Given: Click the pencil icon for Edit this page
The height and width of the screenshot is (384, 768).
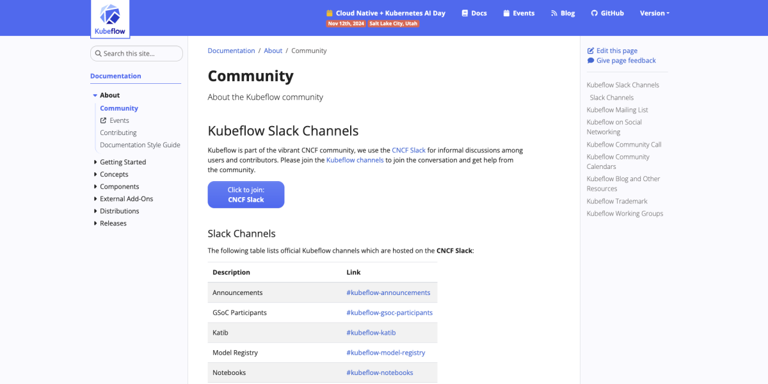Looking at the screenshot, I should click(x=590, y=50).
